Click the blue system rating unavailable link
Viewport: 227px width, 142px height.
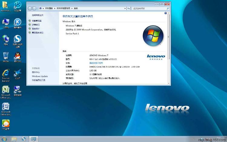click(96, 63)
